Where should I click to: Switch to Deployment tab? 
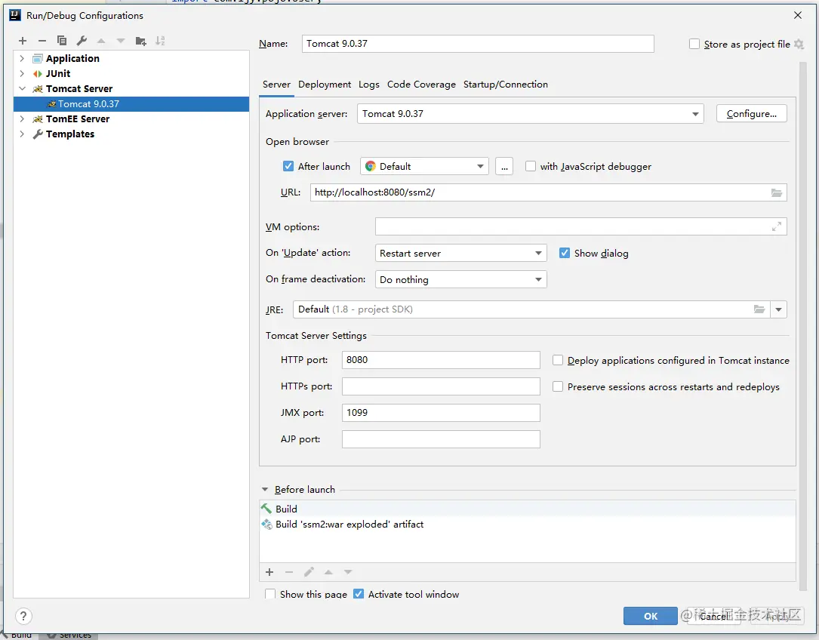325,85
